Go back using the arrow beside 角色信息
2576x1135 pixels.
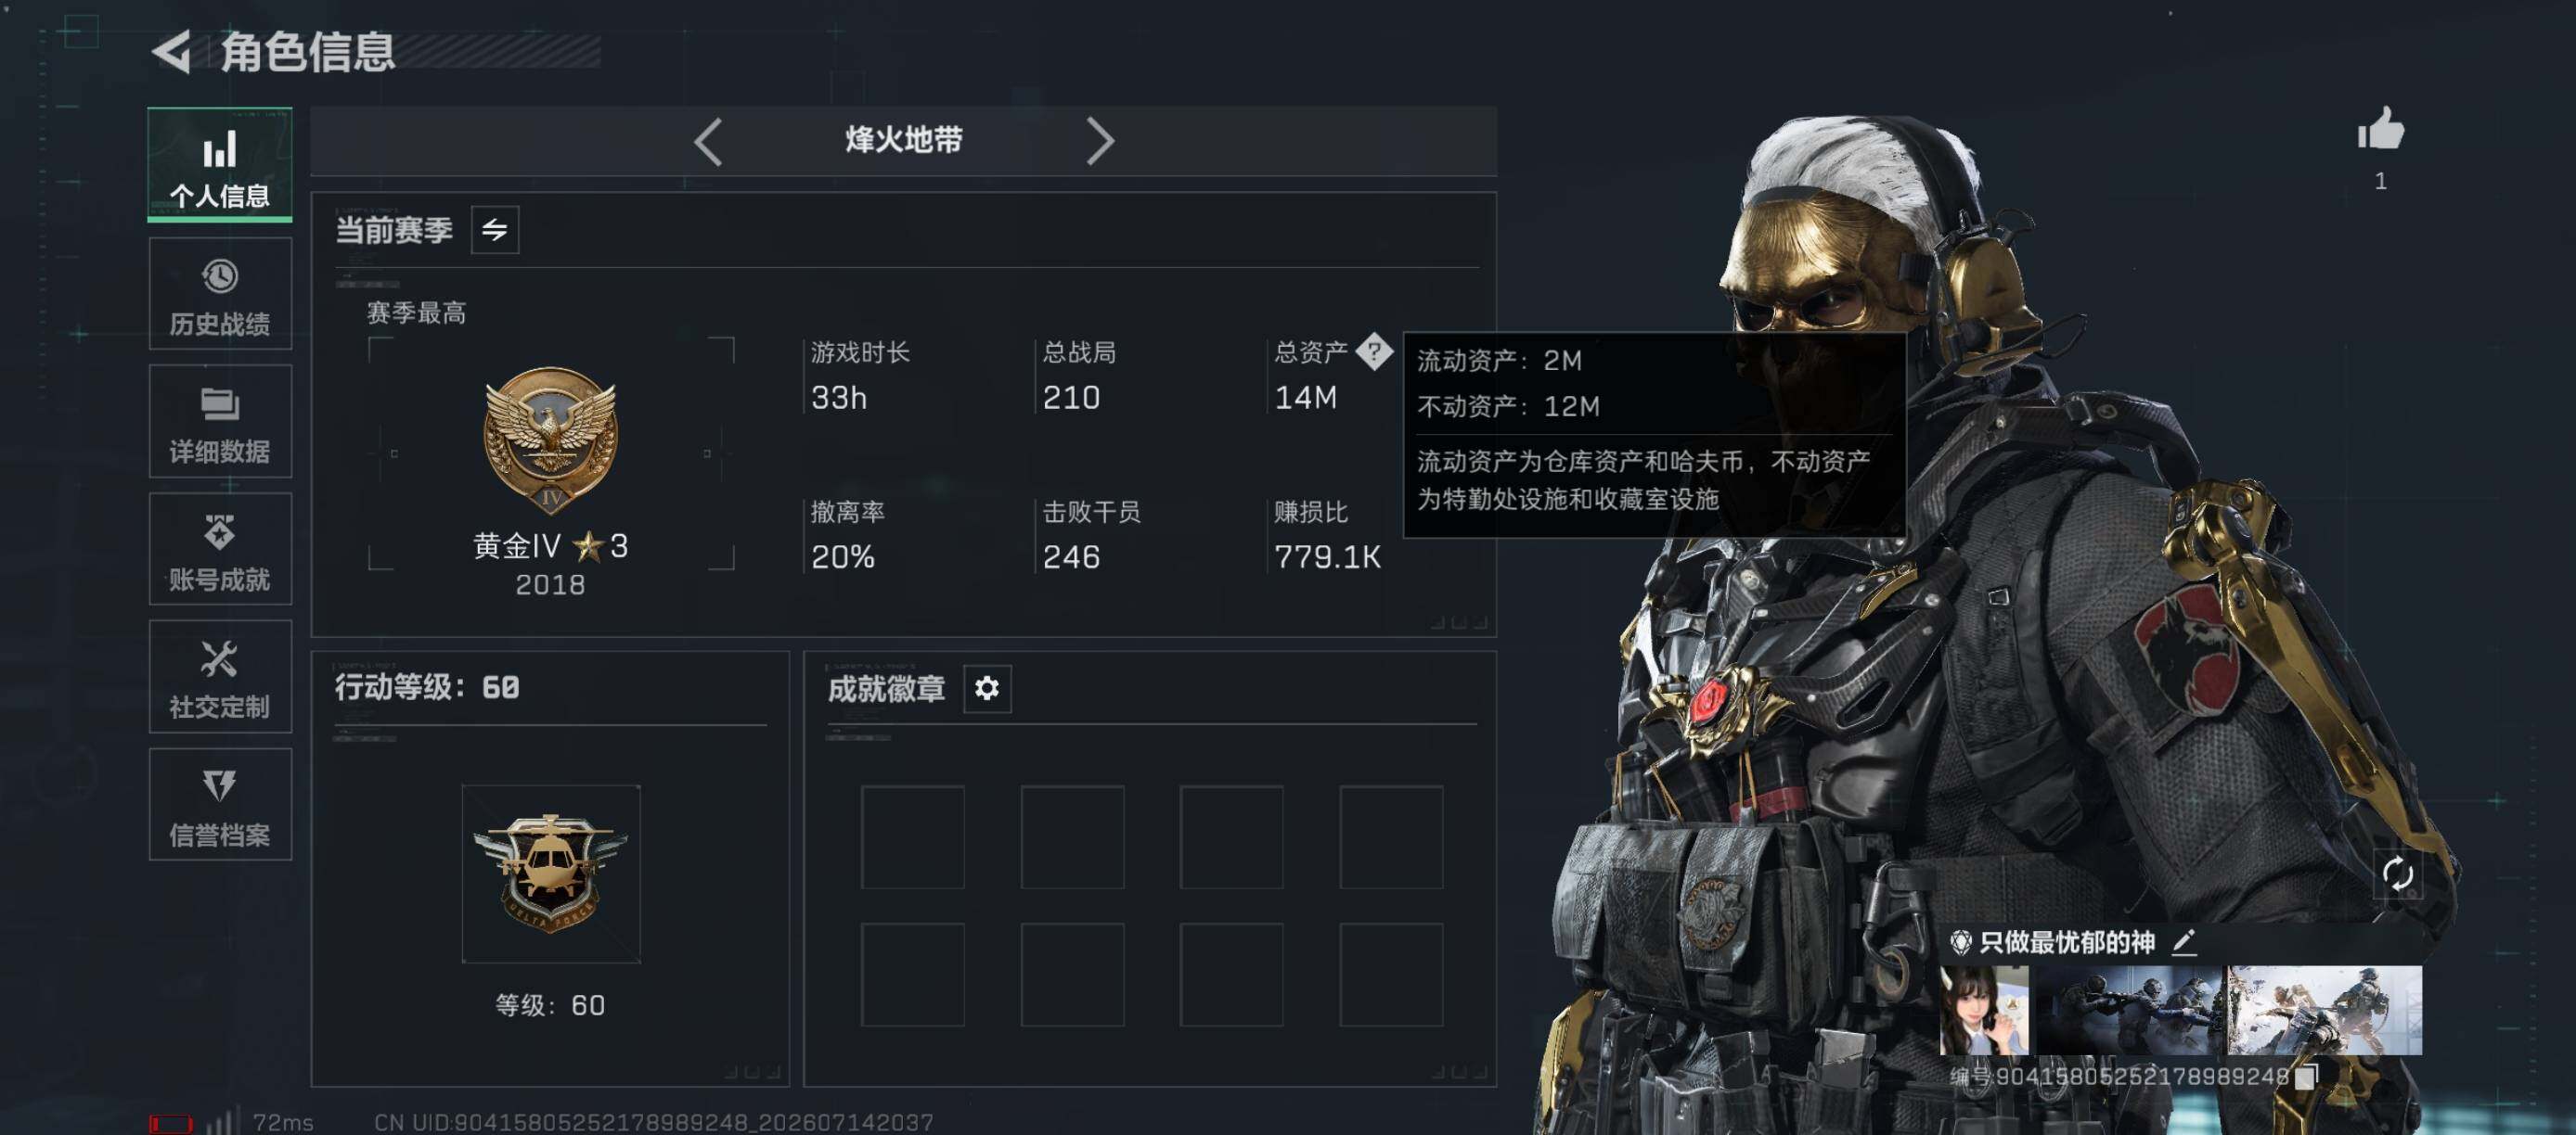(x=172, y=52)
